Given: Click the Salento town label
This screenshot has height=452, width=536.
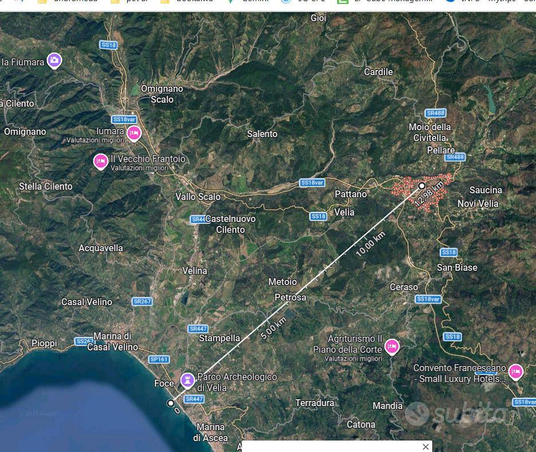Looking at the screenshot, I should [262, 134].
